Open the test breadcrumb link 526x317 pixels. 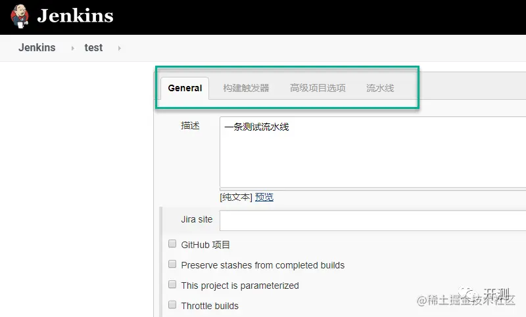coord(93,47)
